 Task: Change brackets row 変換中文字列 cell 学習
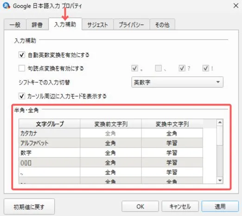click(x=172, y=162)
